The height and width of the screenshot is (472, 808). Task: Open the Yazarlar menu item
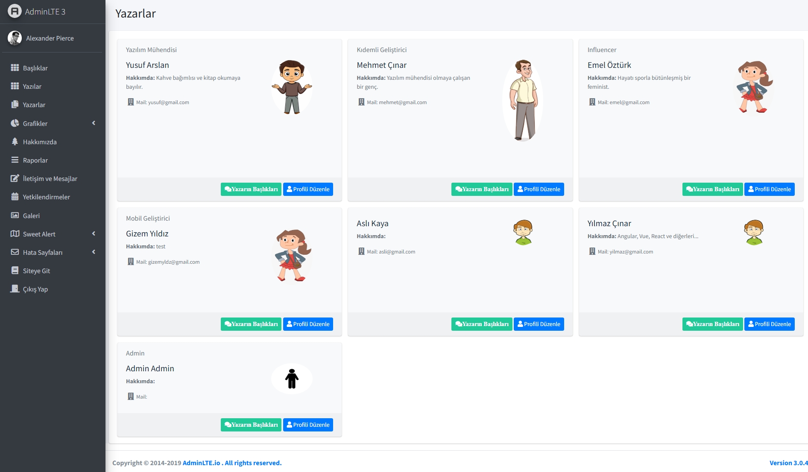pyautogui.click(x=34, y=105)
